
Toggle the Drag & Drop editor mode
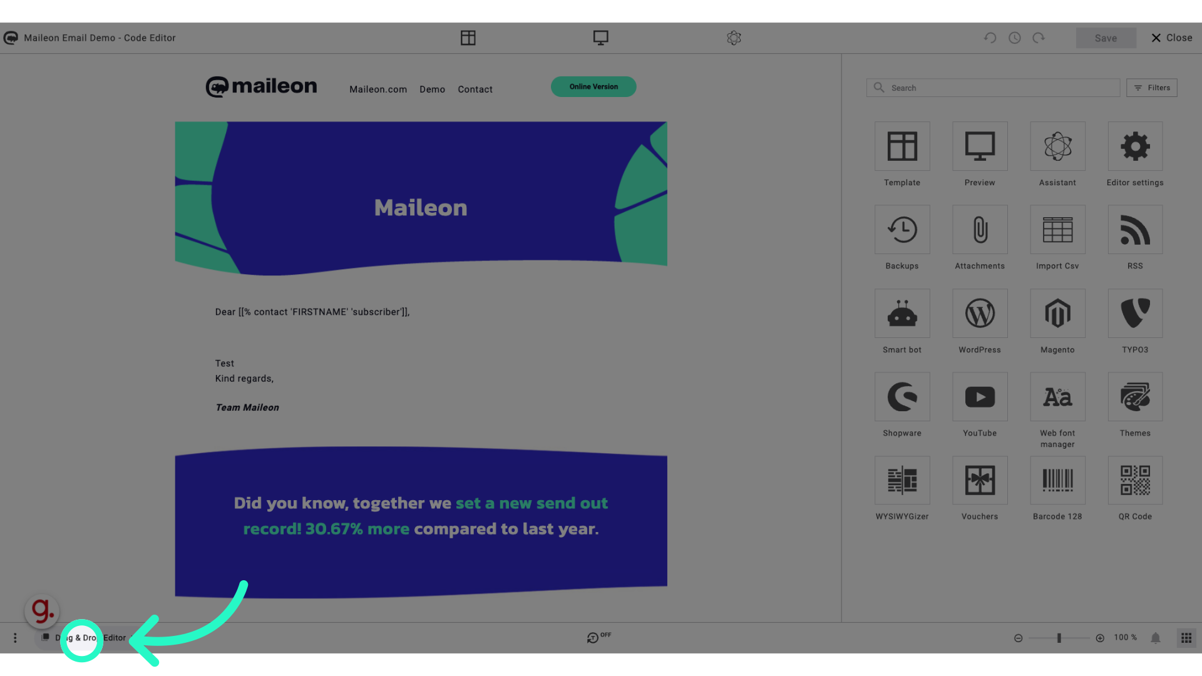coord(81,637)
